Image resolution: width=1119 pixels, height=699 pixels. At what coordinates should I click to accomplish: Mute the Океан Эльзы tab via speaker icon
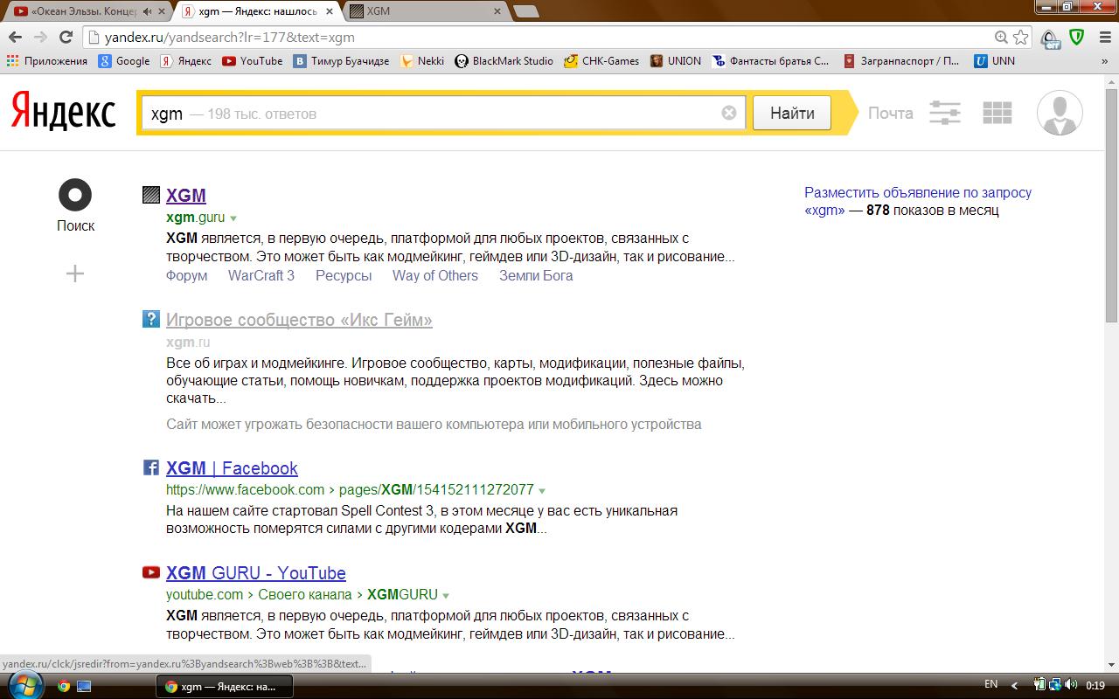(x=147, y=12)
